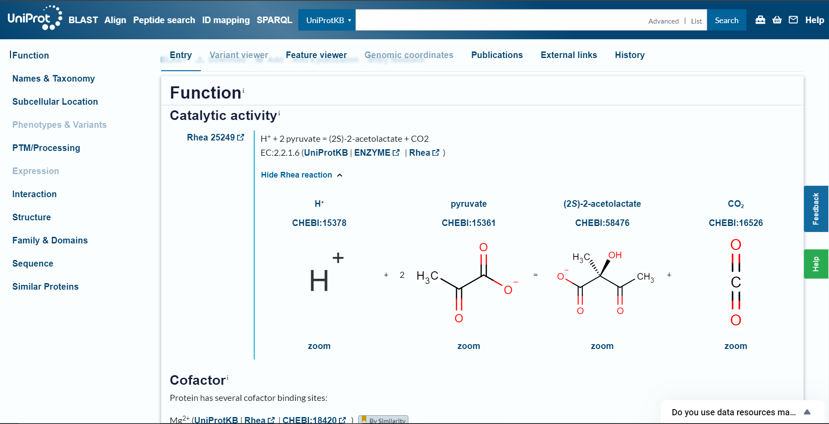The image size is (829, 424).
Task: Open the Align tool
Action: tap(115, 20)
